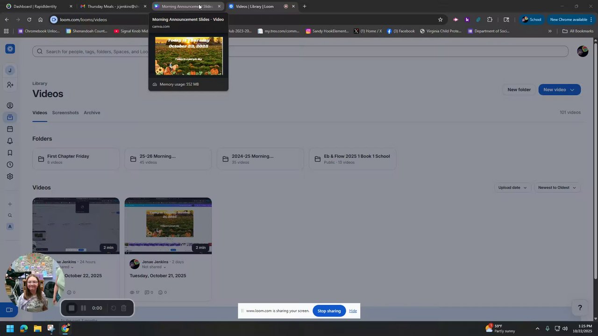Open the bookmark icon in the sidebar
598x336 pixels.
[10, 153]
